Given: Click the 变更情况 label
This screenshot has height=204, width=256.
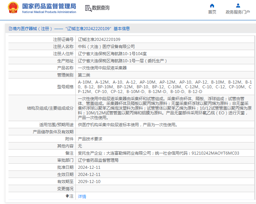Looking at the screenshot, I should [65, 189].
